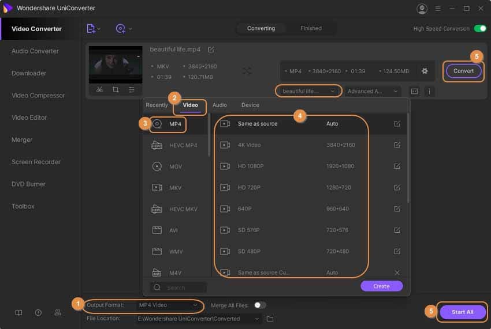The width and height of the screenshot is (491, 329).
Task: Open Screen Recorder in sidebar
Action: click(x=36, y=162)
